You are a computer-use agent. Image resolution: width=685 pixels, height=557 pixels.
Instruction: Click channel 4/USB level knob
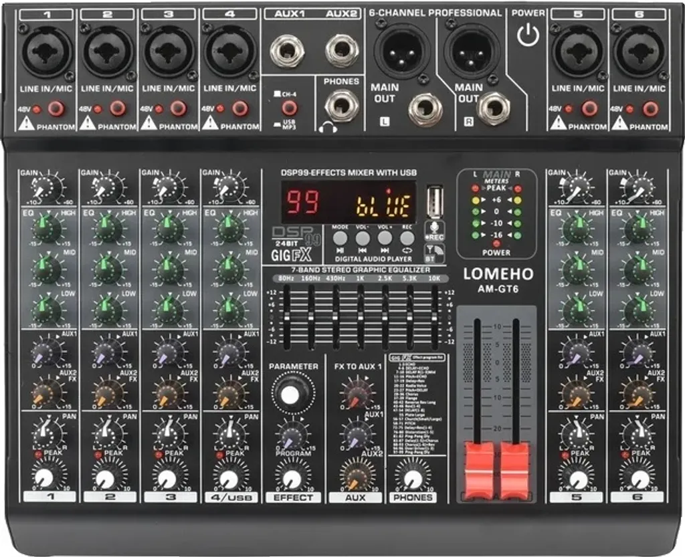pos(228,478)
